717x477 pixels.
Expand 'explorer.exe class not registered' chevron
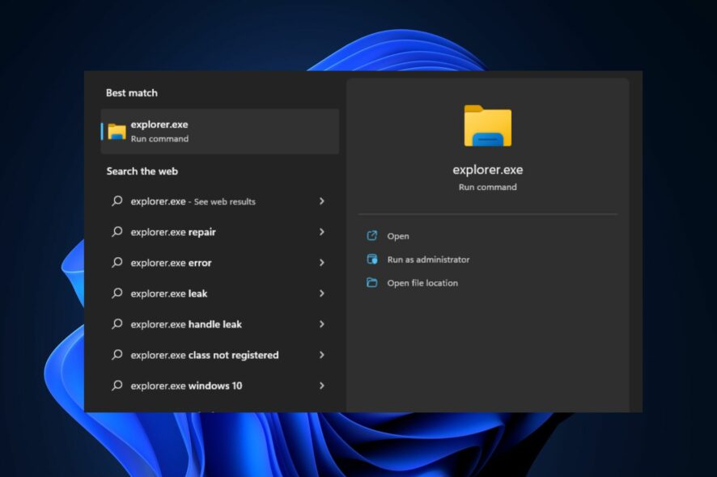pyautogui.click(x=322, y=355)
